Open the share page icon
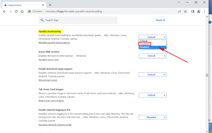The height and width of the screenshot is (133, 212). pos(179,11)
